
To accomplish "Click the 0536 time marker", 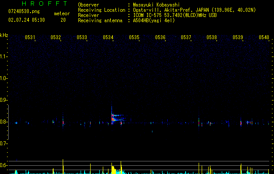I will (160, 37).
